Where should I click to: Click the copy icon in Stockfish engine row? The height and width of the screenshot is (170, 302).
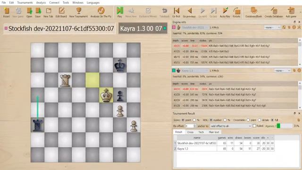pos(289,27)
